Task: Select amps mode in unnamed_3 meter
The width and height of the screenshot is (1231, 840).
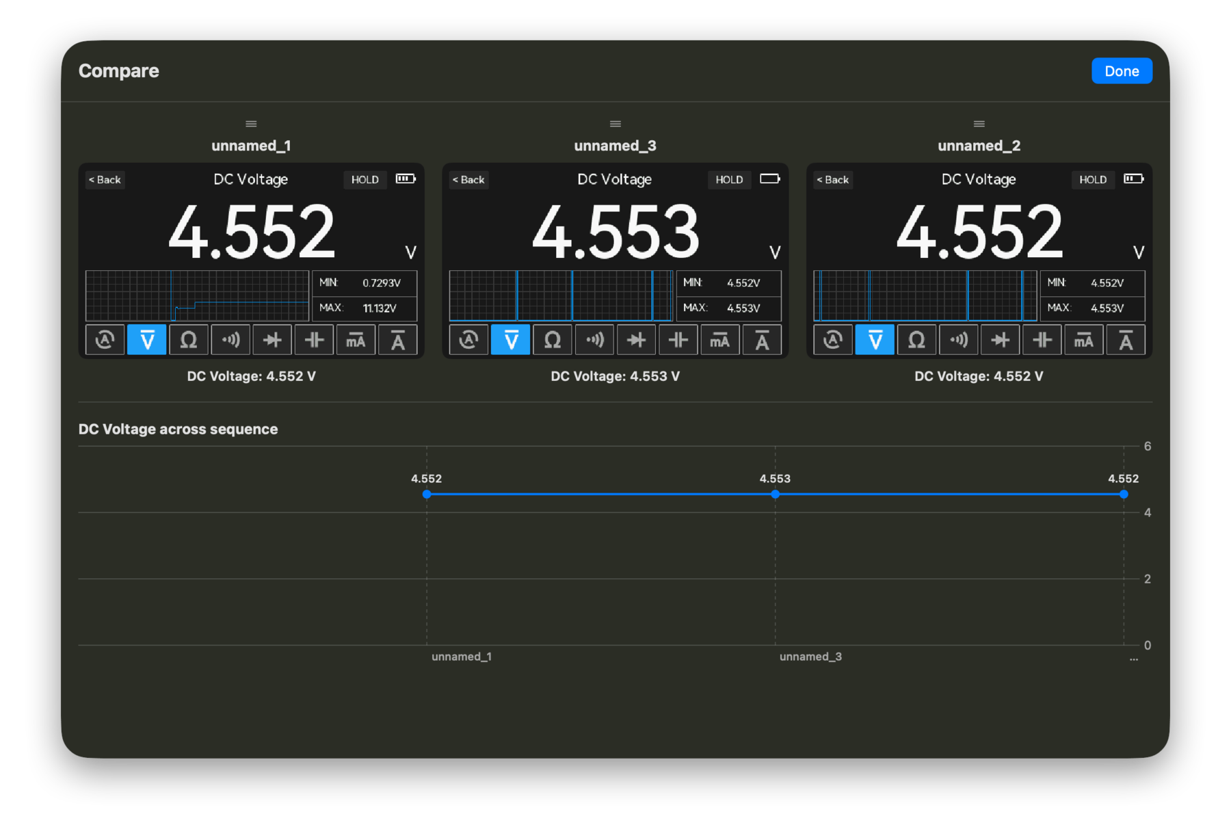Action: (x=761, y=340)
